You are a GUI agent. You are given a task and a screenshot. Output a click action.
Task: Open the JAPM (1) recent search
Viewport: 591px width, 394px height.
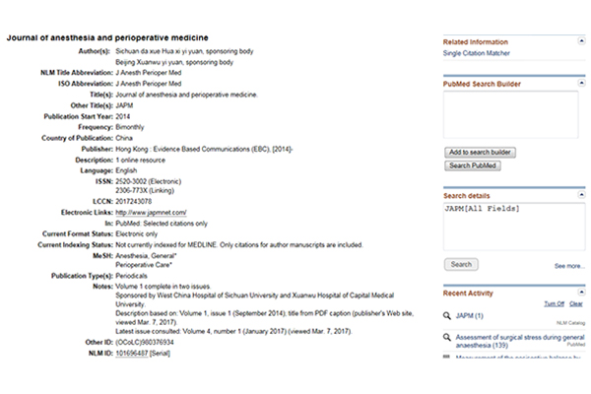pyautogui.click(x=469, y=316)
